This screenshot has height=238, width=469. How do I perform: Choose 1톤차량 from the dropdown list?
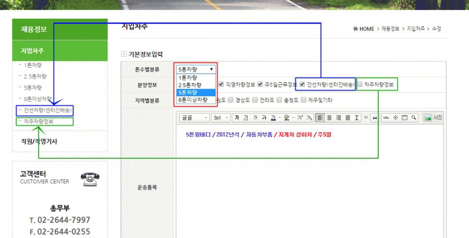[x=195, y=78]
